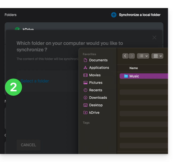Image resolution: width=176 pixels, height=162 pixels.
Task: Choose Downloads in the Favorites list
Action: pos(98,98)
